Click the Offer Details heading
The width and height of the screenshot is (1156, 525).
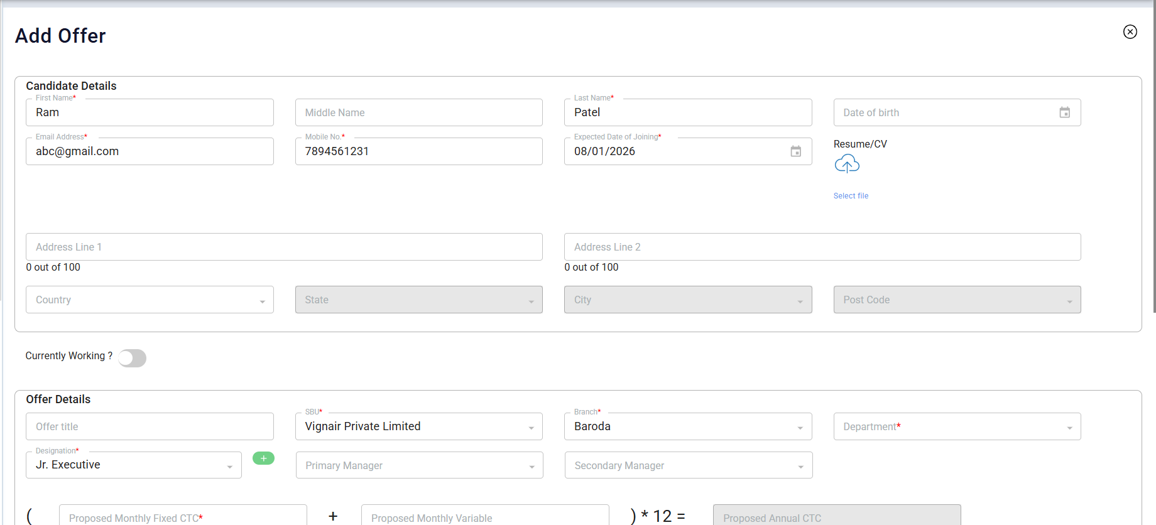click(58, 399)
